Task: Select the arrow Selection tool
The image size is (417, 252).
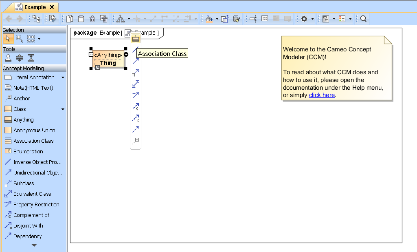Action: point(8,39)
